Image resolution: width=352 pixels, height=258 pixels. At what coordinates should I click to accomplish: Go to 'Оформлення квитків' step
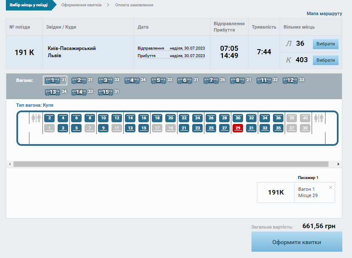[x=81, y=5]
